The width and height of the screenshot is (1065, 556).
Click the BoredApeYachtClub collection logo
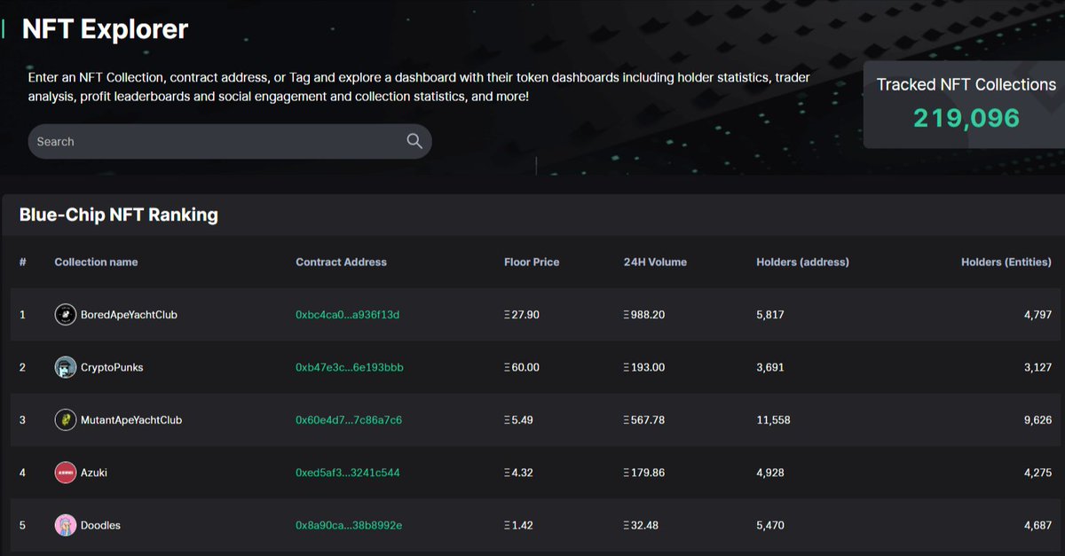click(x=65, y=315)
